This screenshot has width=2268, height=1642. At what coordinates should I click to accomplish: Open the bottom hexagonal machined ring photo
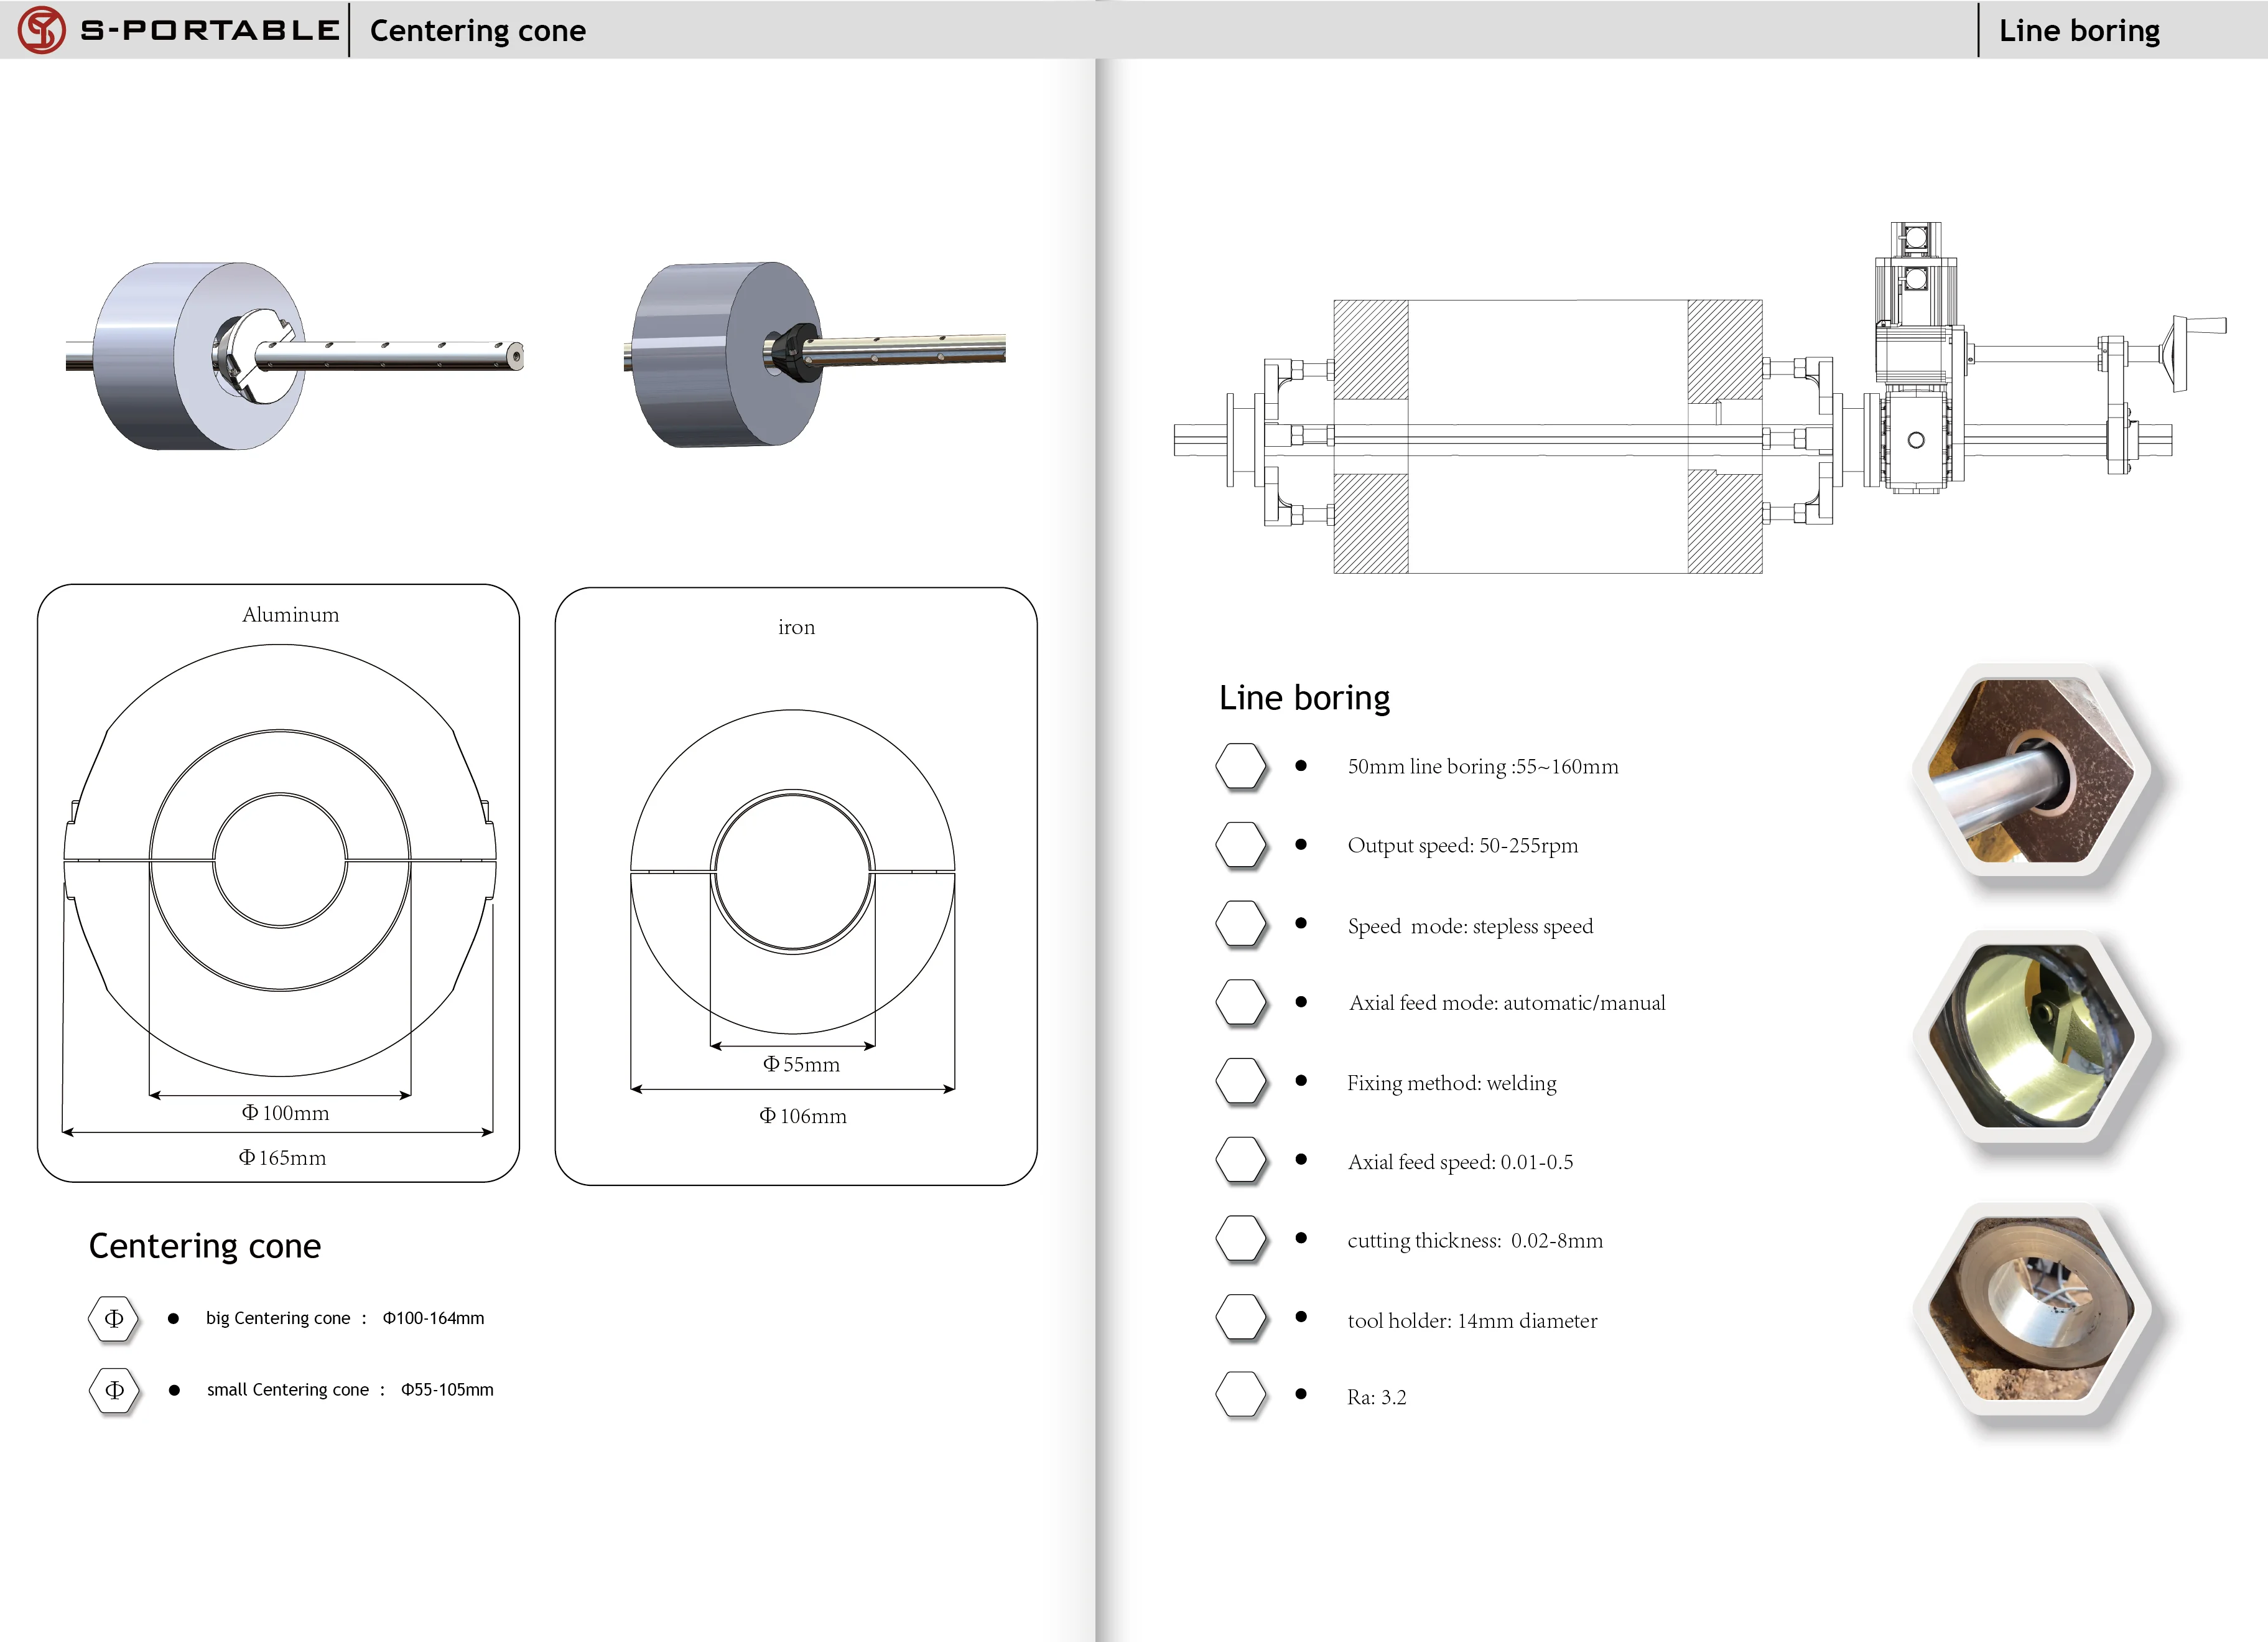[2032, 1308]
